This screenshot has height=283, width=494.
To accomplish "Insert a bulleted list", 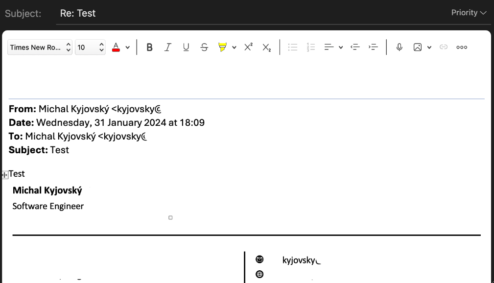I will (293, 47).
